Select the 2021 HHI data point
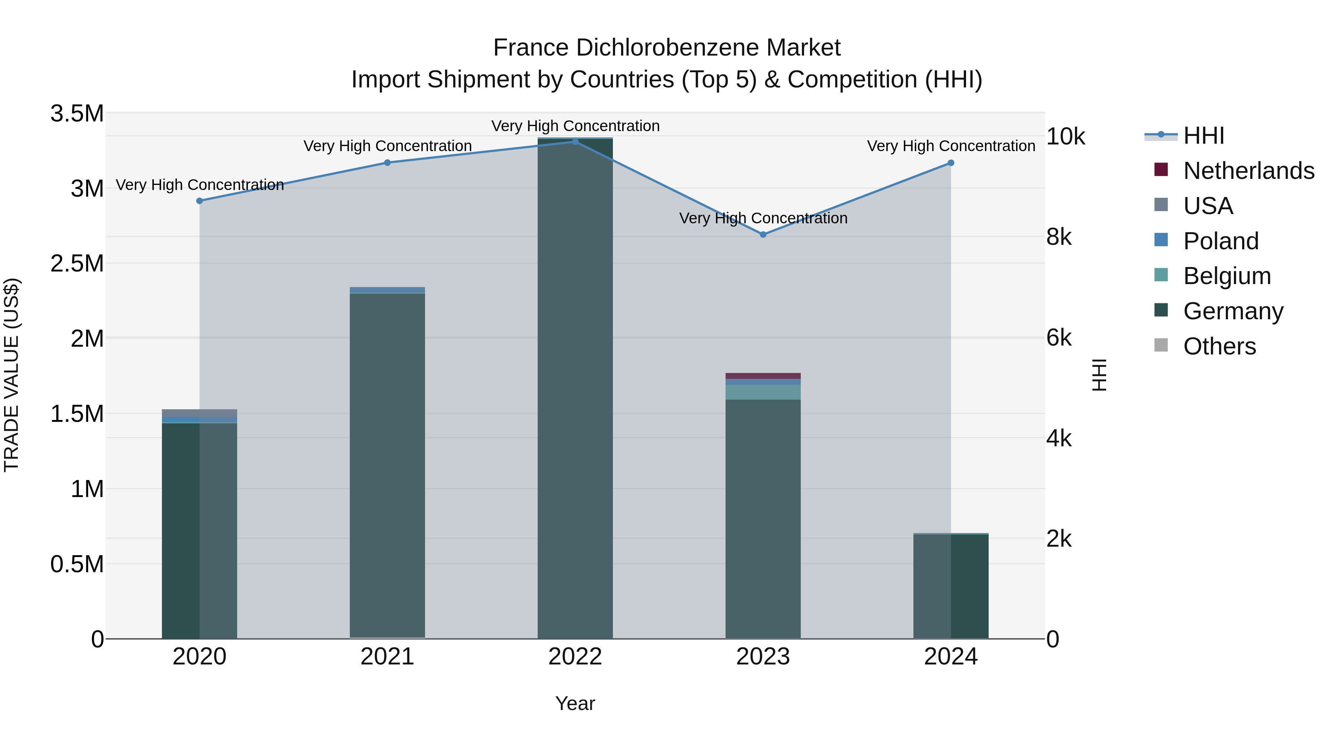This screenshot has width=1334, height=750. 387,163
